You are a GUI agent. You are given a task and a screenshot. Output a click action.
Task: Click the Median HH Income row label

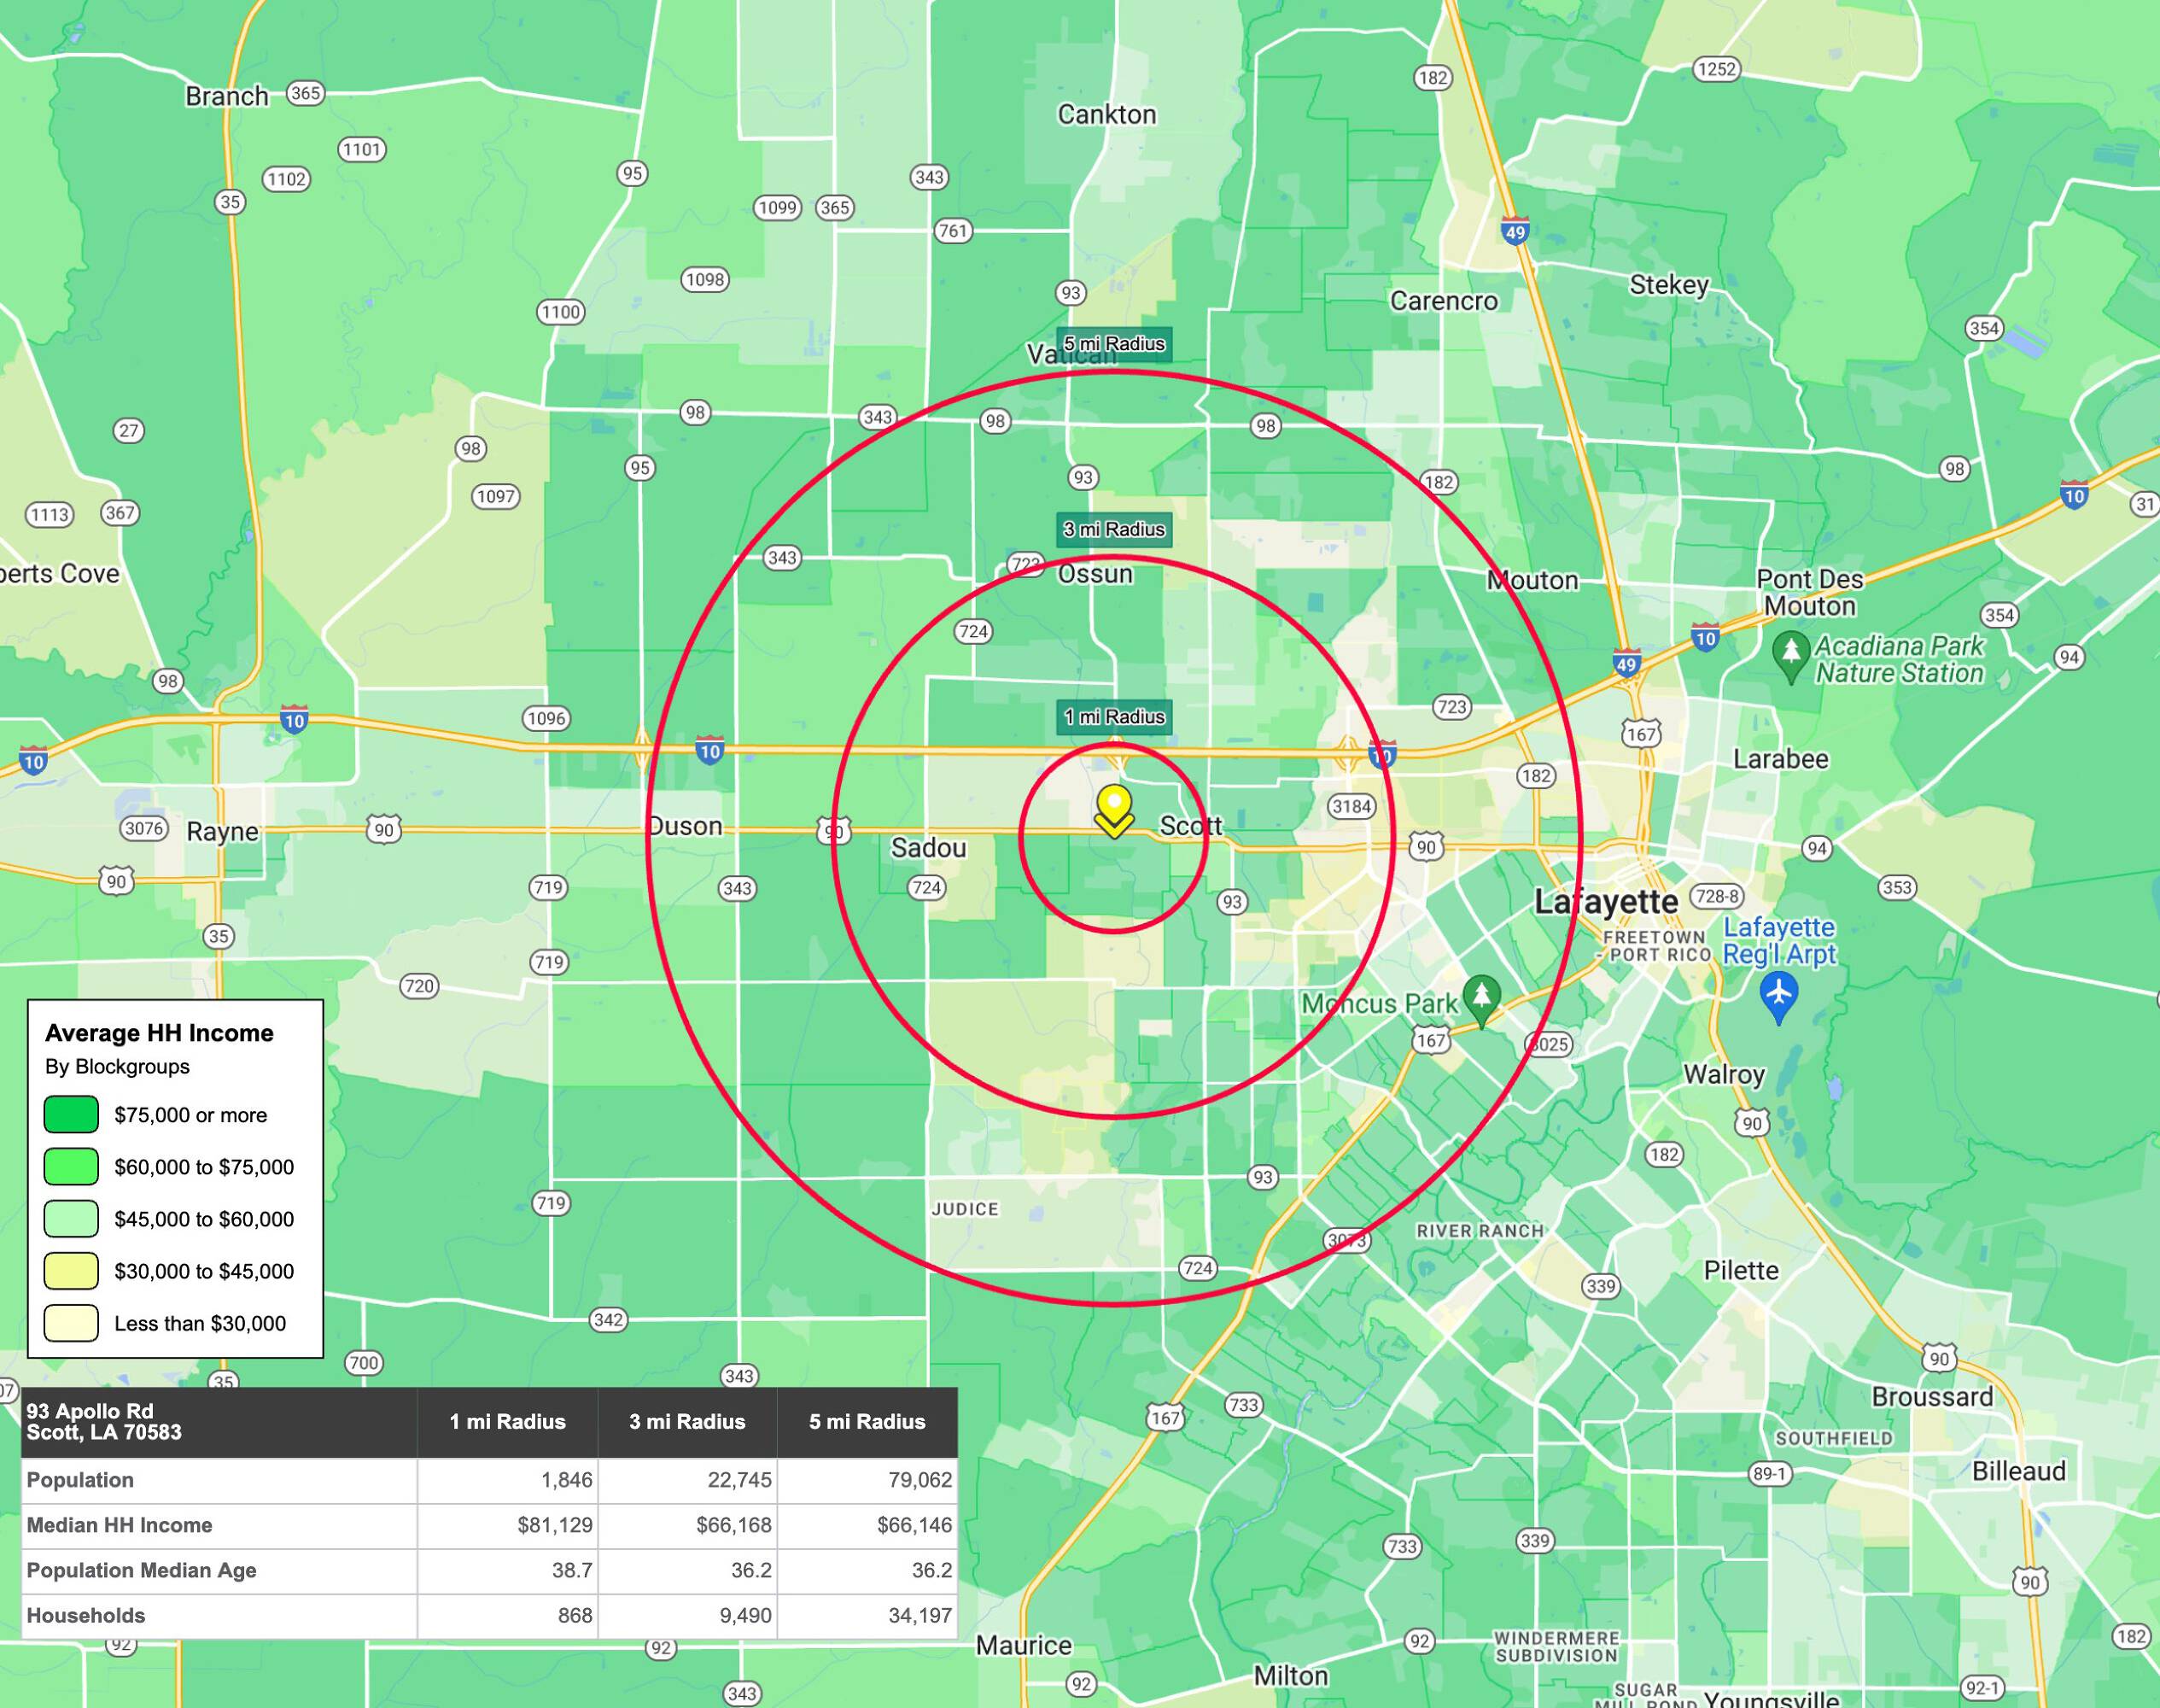(x=119, y=1525)
